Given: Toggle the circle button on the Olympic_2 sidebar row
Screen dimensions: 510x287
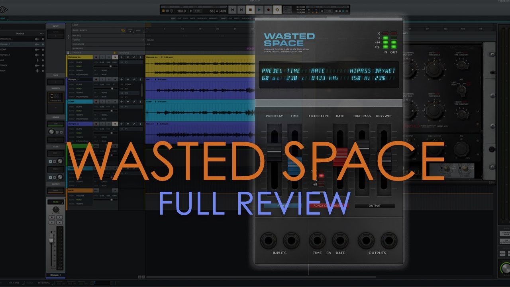Looking at the screenshot, I should click(x=43, y=55).
